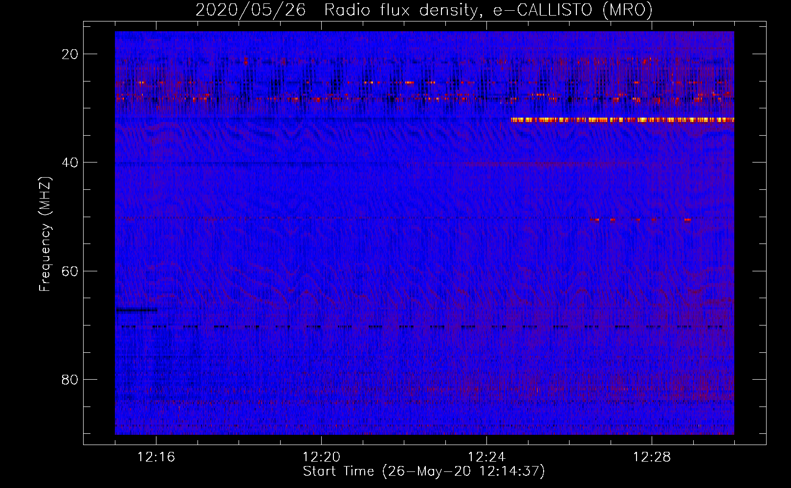
Task: Click the dark horizontal line at 40 MHz
Action: [x=220, y=164]
